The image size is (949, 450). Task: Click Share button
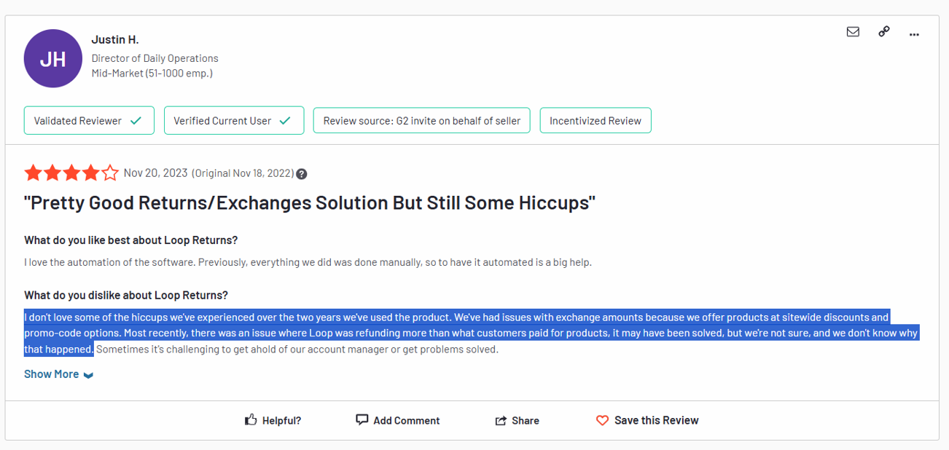click(x=518, y=420)
